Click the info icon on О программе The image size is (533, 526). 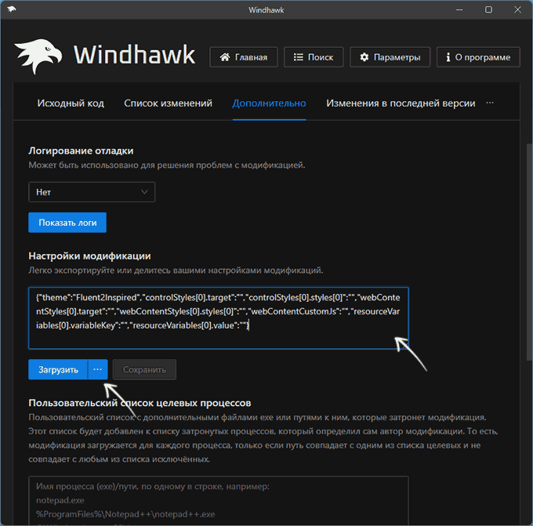pos(448,57)
